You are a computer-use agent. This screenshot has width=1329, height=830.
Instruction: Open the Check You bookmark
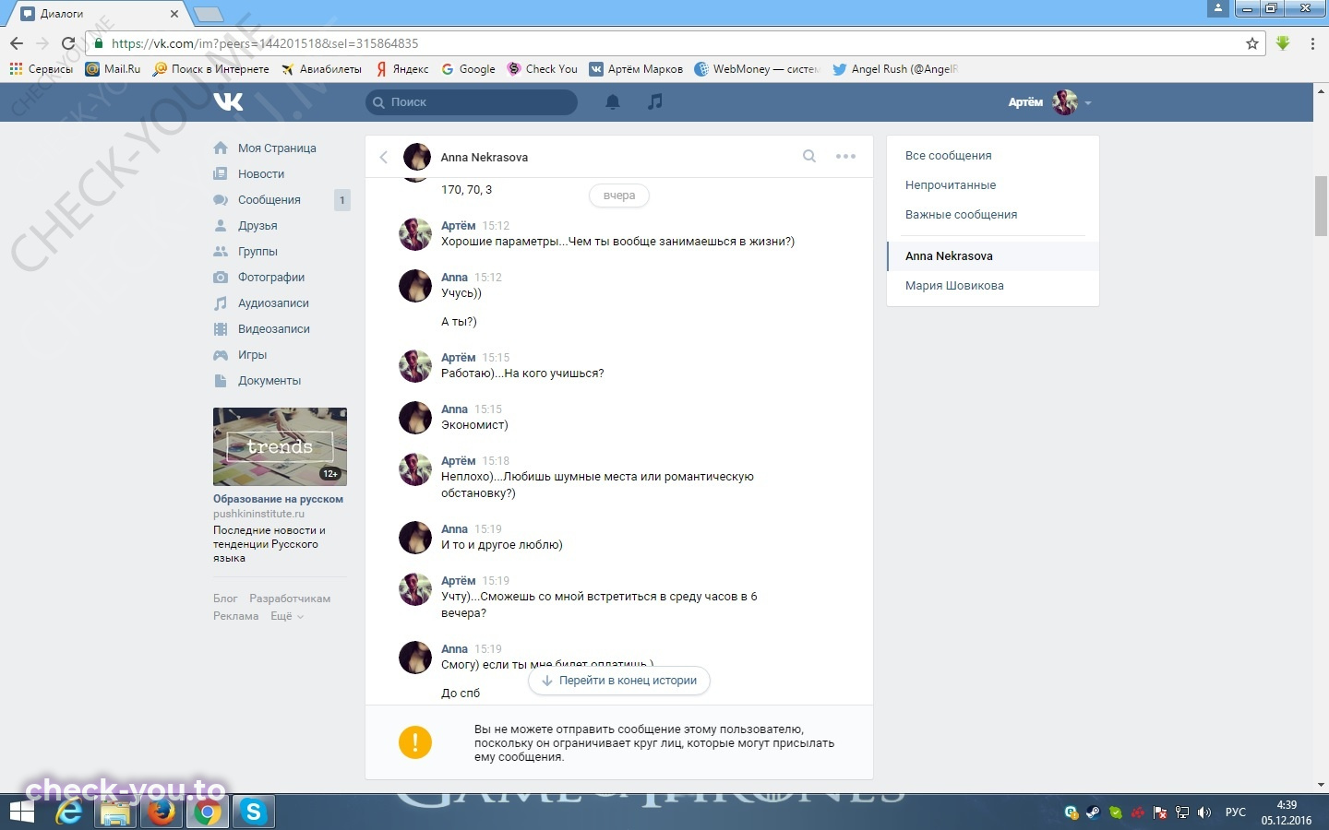[x=543, y=69]
